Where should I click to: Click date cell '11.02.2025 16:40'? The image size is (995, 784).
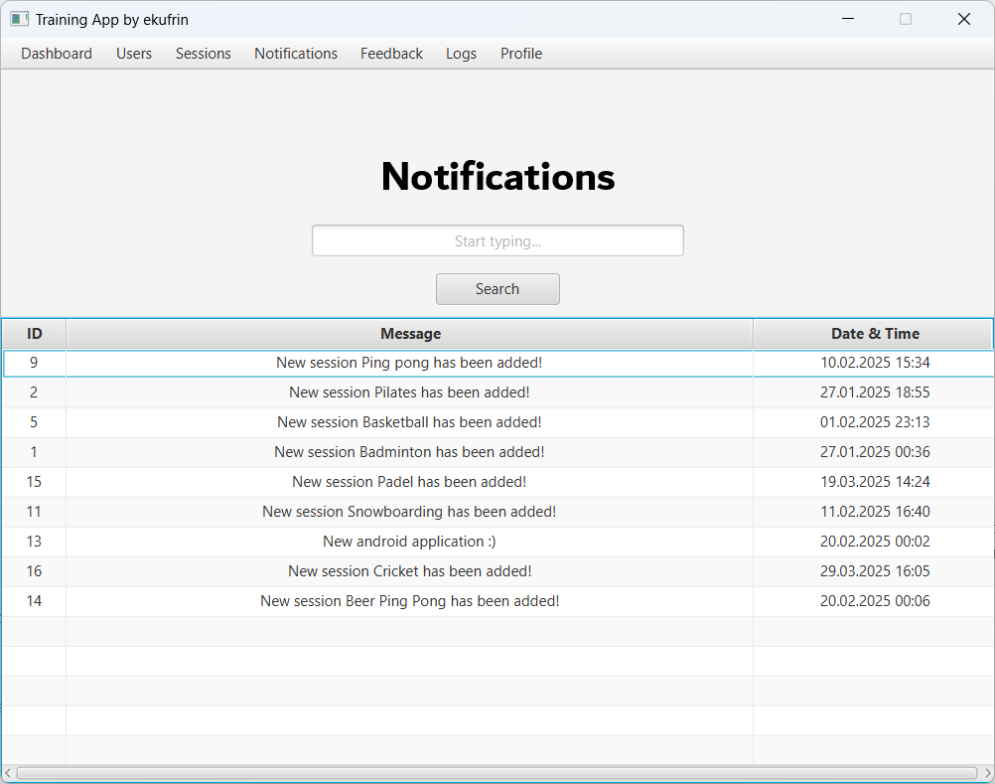point(875,512)
